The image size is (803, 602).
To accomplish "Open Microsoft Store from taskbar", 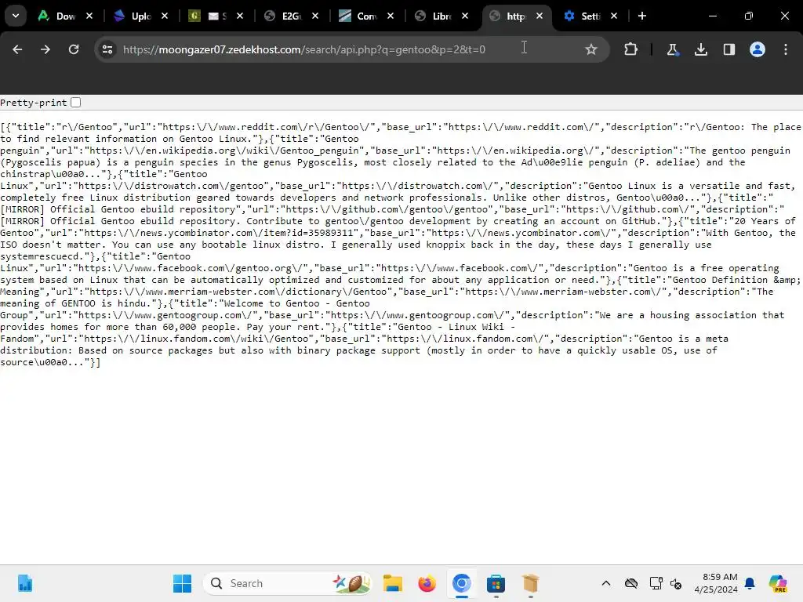I will tap(496, 583).
